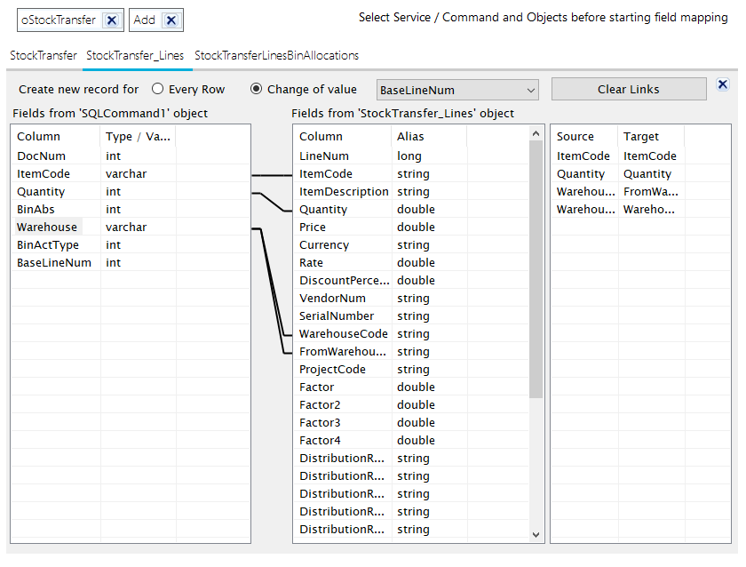Select the Price field in StockTransfer_Lines list
Screen dimensions: 746x567
coord(313,227)
